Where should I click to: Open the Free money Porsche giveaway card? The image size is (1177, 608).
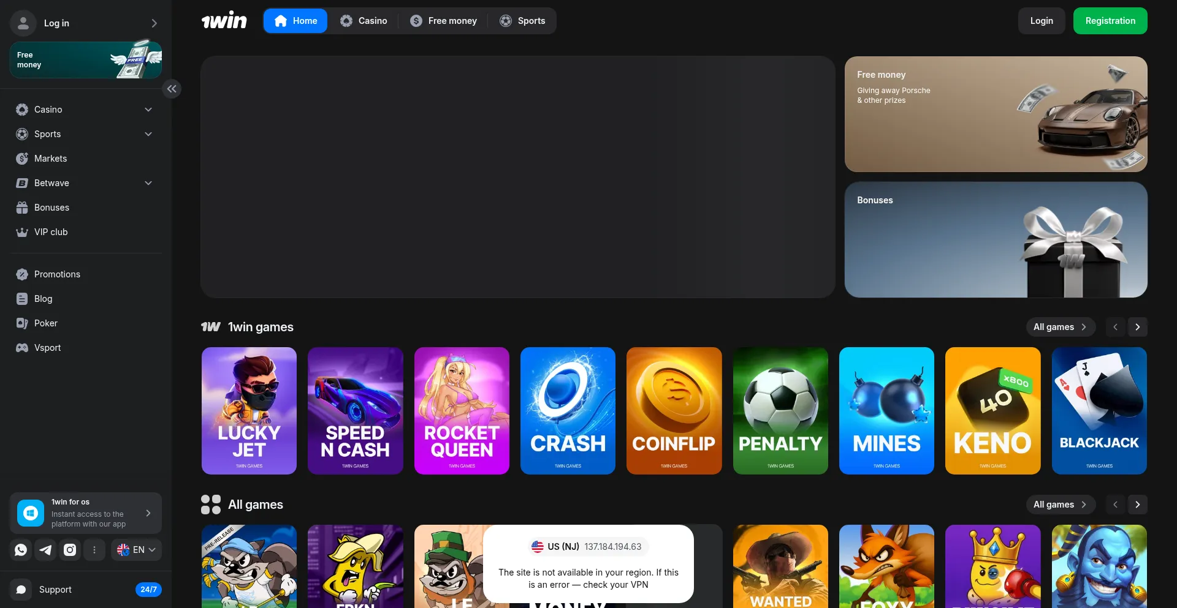(x=996, y=114)
